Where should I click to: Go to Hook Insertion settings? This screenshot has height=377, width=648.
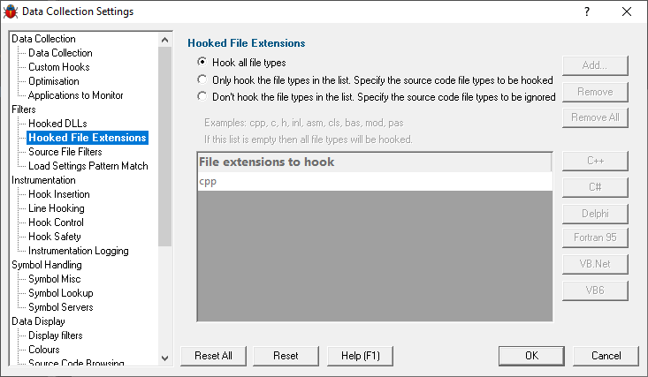(x=58, y=194)
